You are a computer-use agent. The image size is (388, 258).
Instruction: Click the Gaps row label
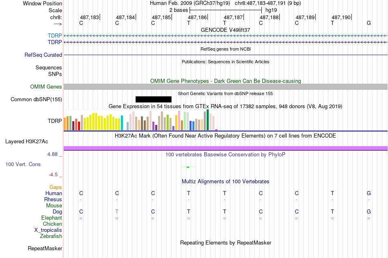tap(56, 187)
